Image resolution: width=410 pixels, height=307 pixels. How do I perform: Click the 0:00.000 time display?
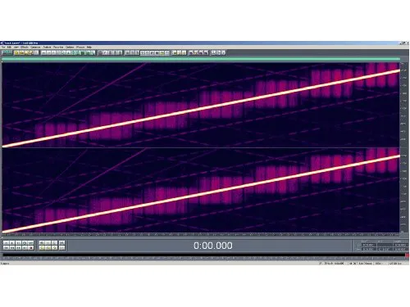213,246
